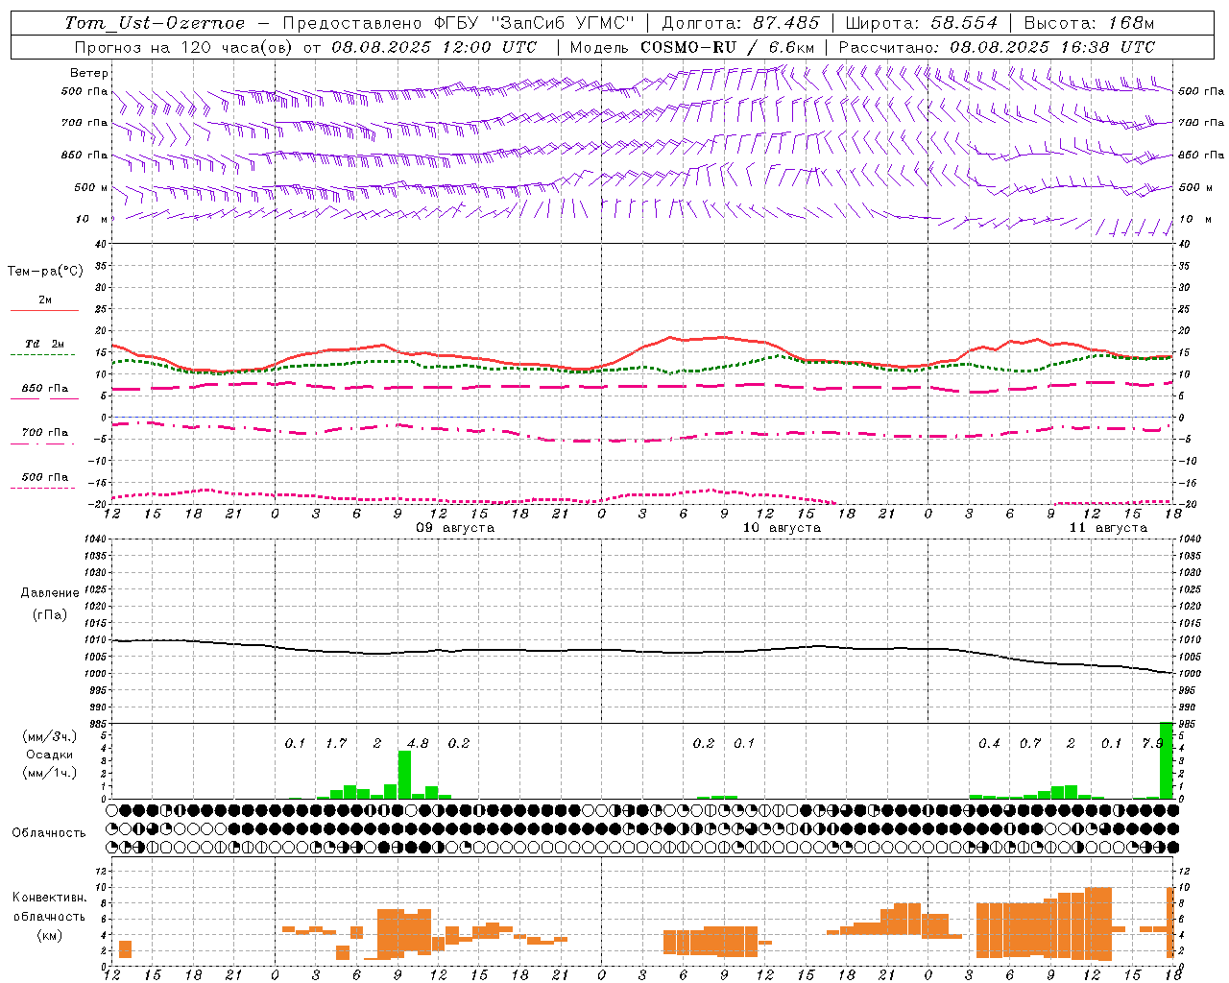Click the Осадки precipitation label

click(49, 755)
